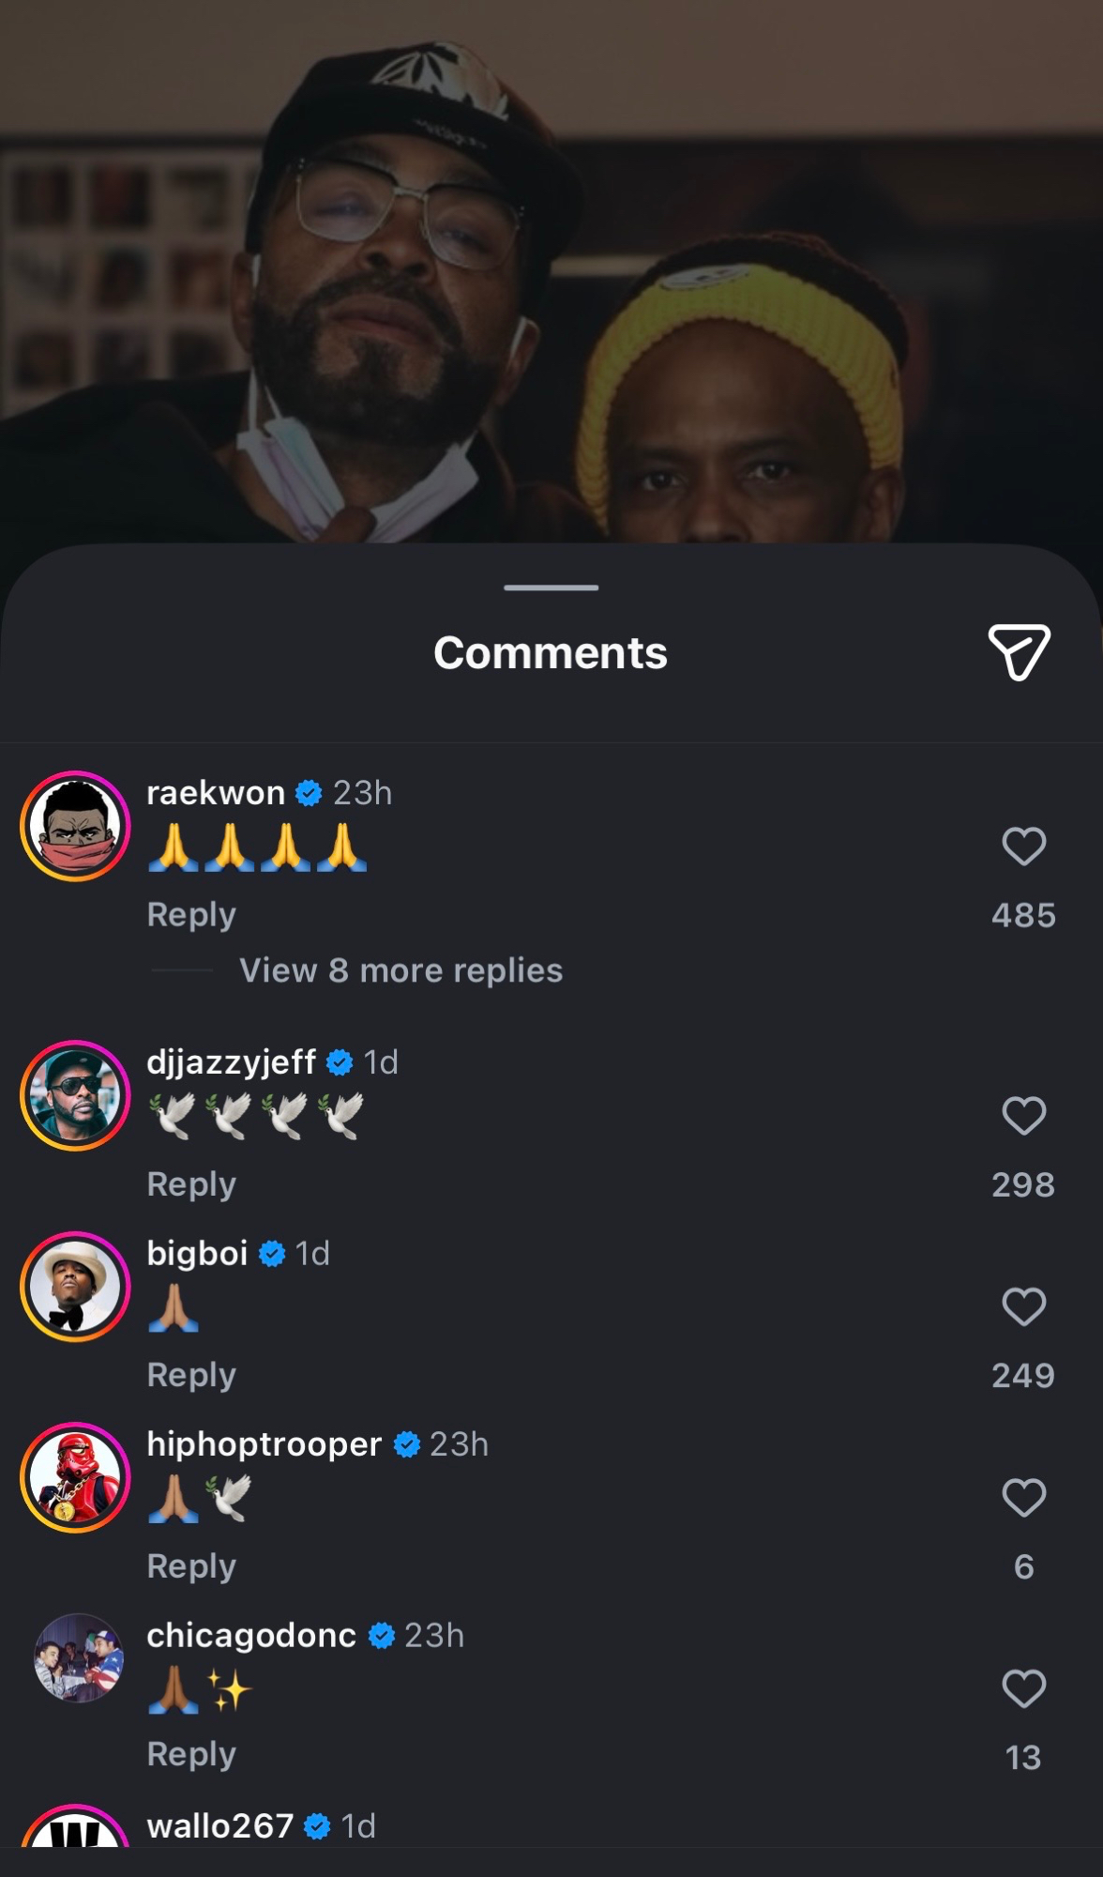
Task: Open the hiphoptrooper username link
Action: pyautogui.click(x=264, y=1444)
